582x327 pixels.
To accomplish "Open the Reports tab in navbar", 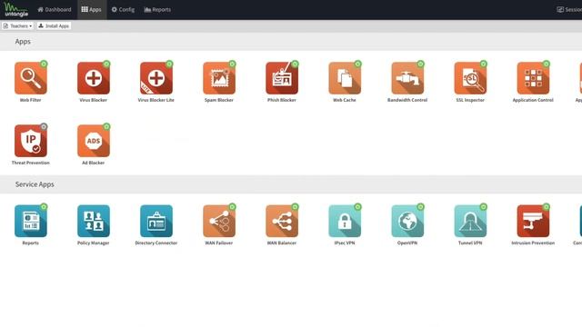I will pyautogui.click(x=157, y=10).
